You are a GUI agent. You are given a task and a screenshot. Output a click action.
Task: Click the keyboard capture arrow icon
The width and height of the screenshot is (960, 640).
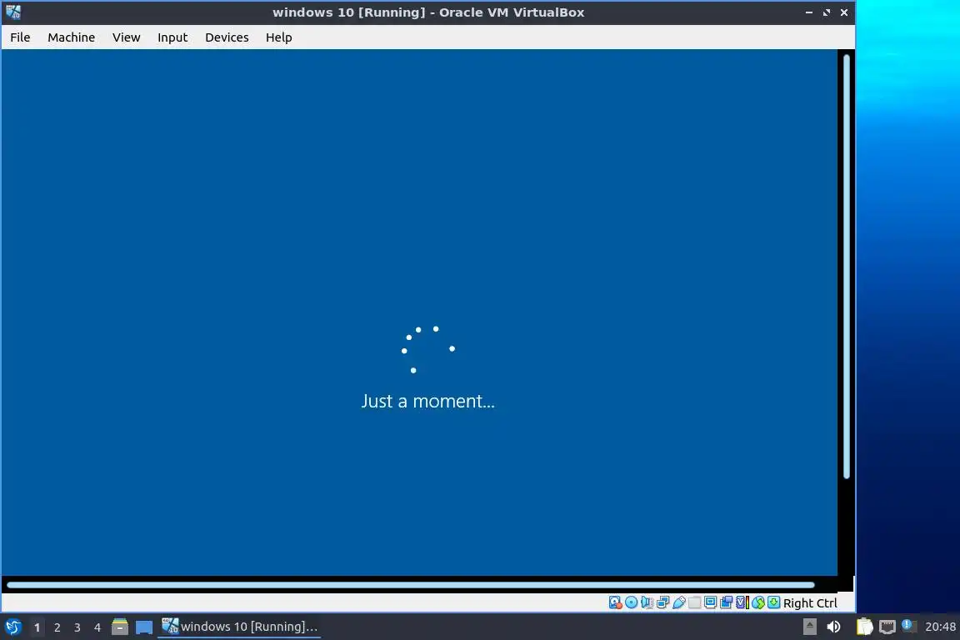774,602
